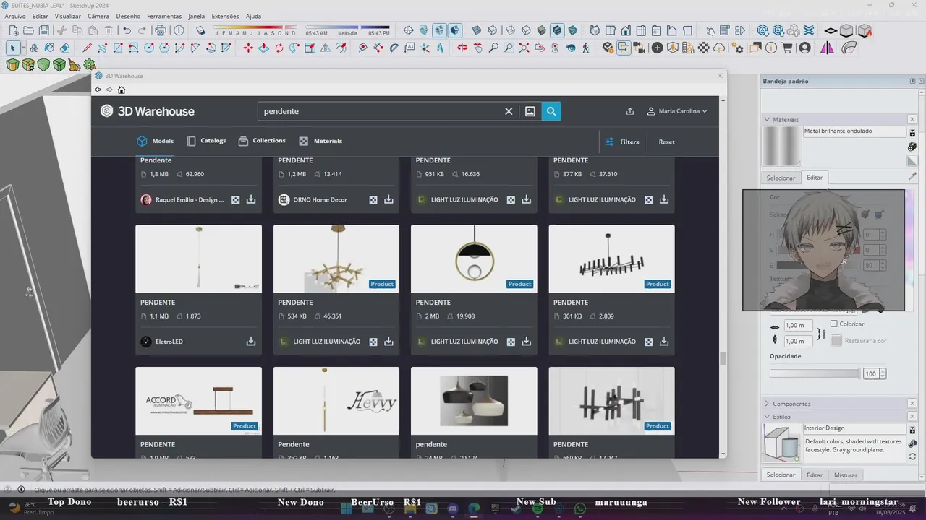Screen dimensions: 926x520
Task: Open Model Info icon in toolbar
Action: click(179, 30)
